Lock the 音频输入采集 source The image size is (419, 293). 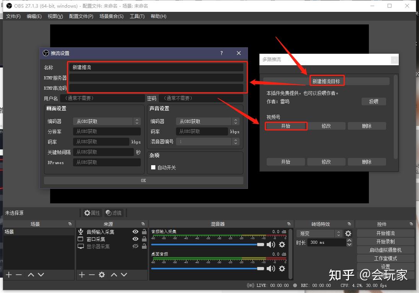(144, 232)
